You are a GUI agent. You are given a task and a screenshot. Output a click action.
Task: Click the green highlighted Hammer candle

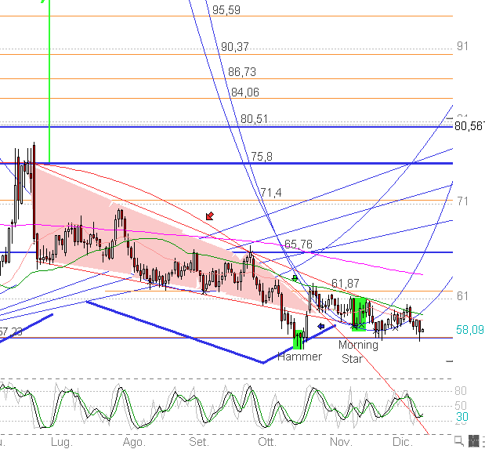click(298, 339)
